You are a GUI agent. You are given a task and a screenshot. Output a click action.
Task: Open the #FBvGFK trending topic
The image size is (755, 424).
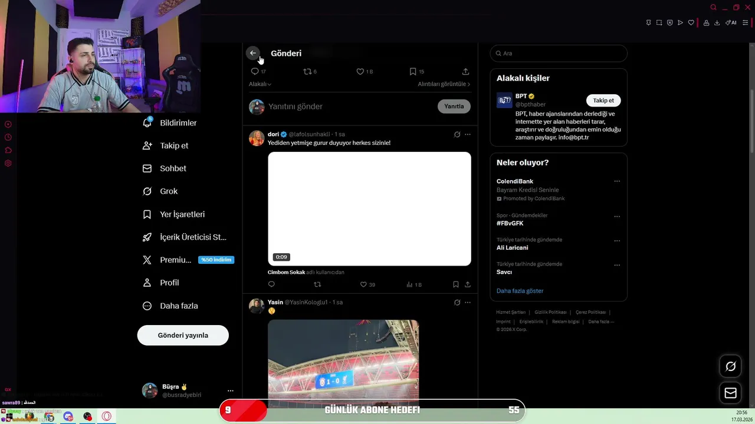coord(510,223)
